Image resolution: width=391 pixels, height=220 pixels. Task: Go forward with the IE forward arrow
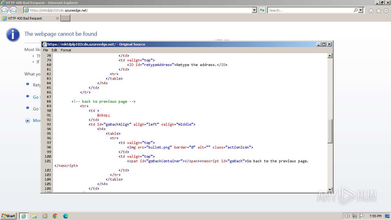tap(13, 10)
